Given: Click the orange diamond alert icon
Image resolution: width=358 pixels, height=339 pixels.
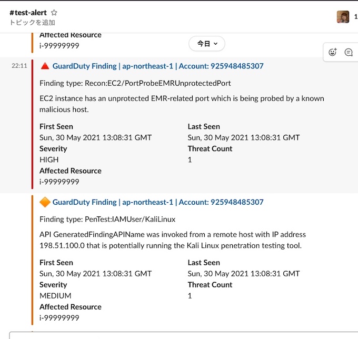Looking at the screenshot, I should click(x=45, y=202).
